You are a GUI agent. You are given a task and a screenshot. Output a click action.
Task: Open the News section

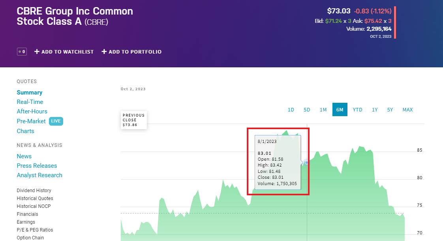(x=24, y=156)
